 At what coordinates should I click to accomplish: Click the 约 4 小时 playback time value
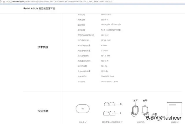point(105,35)
